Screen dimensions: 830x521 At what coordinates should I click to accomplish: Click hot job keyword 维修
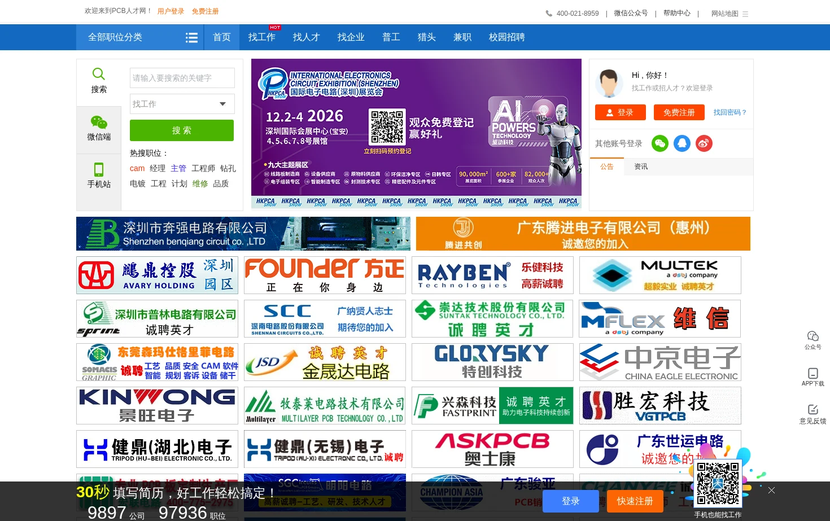[x=200, y=183]
